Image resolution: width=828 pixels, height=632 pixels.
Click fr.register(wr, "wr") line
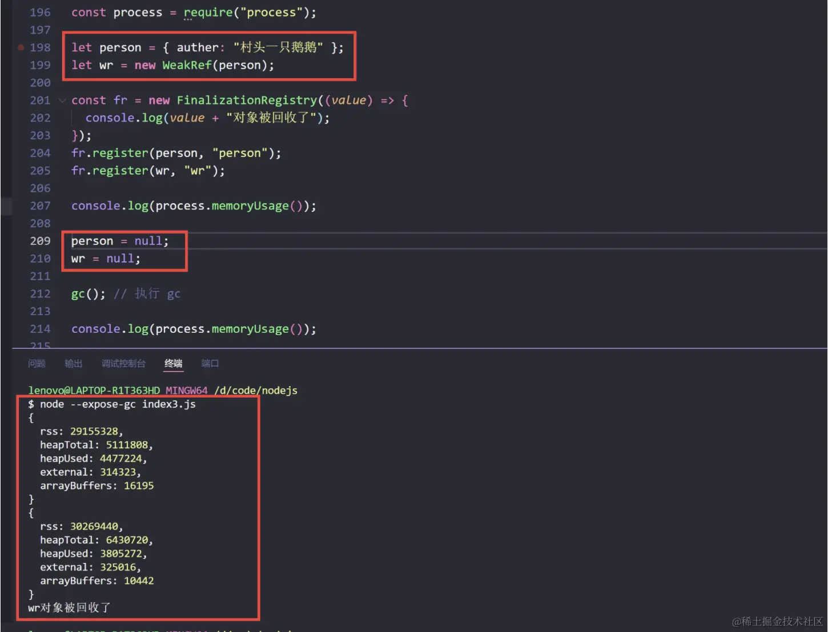(148, 171)
